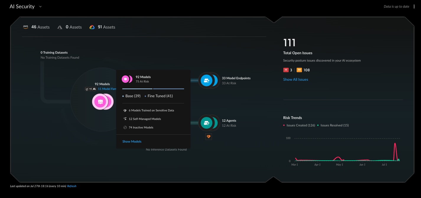Click the Azure cloud logo icon
Image resolution: width=421 pixels, height=198 pixels.
[x=60, y=27]
